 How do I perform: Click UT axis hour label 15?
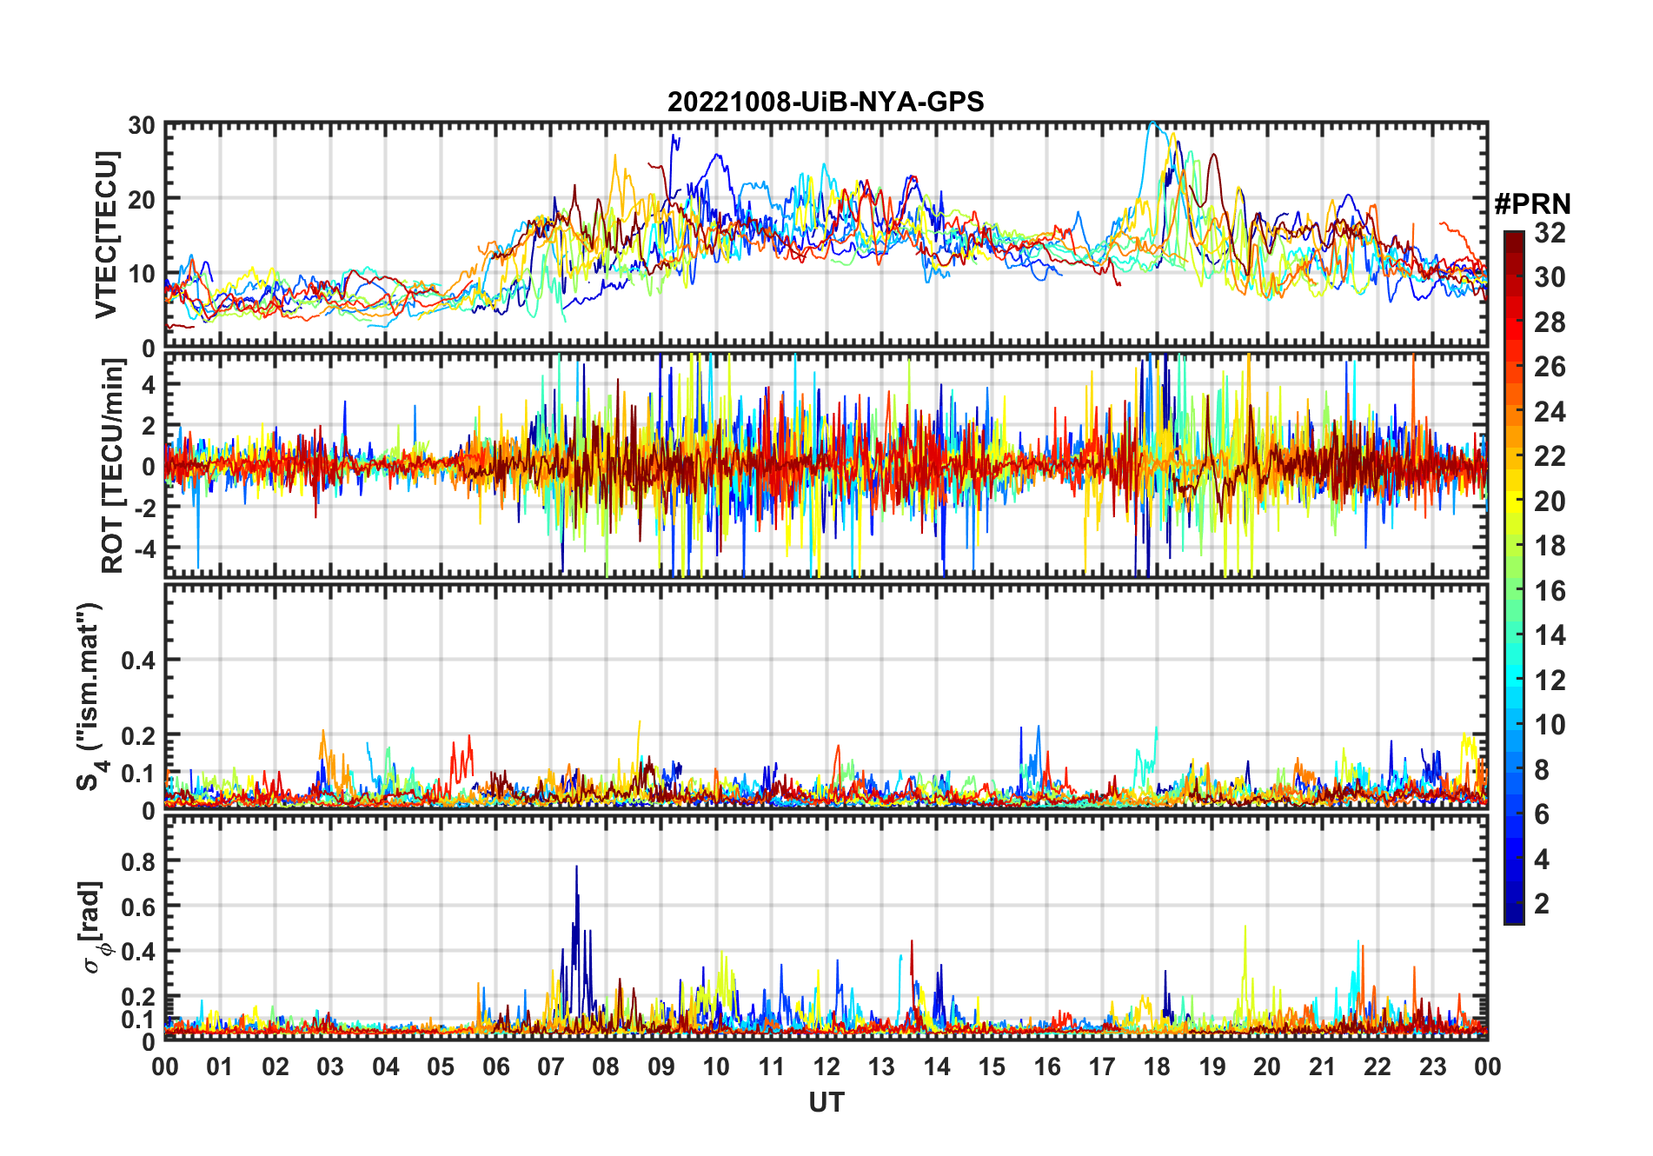[992, 1066]
